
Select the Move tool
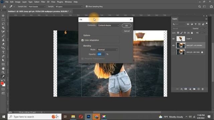point(3,16)
